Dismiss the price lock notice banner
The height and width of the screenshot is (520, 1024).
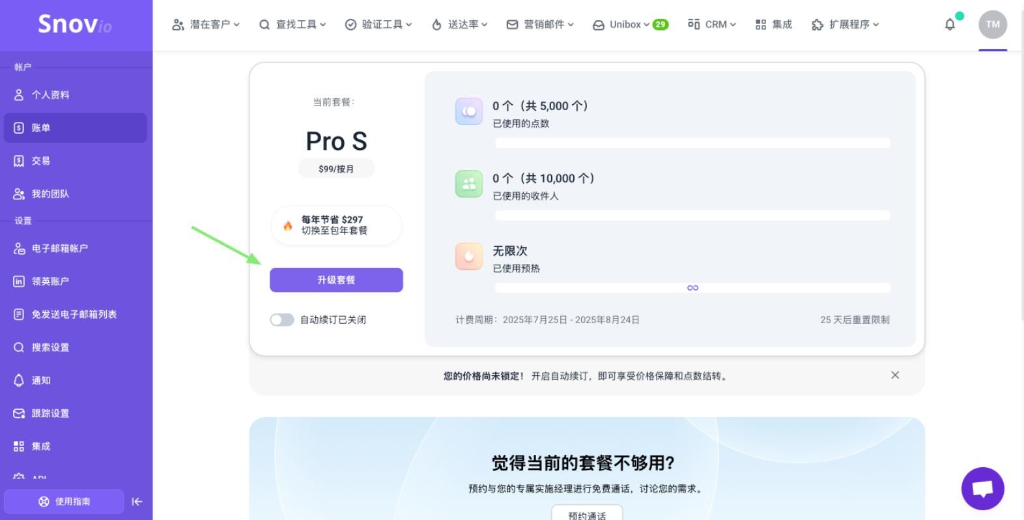click(x=895, y=375)
